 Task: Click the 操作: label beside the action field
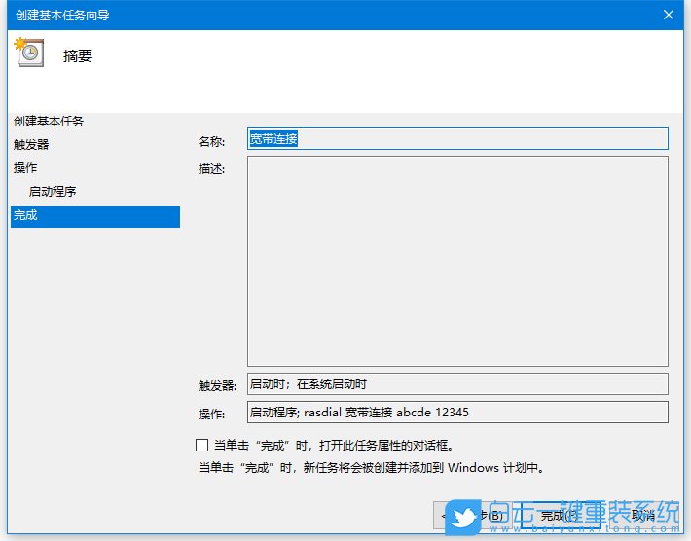point(211,415)
